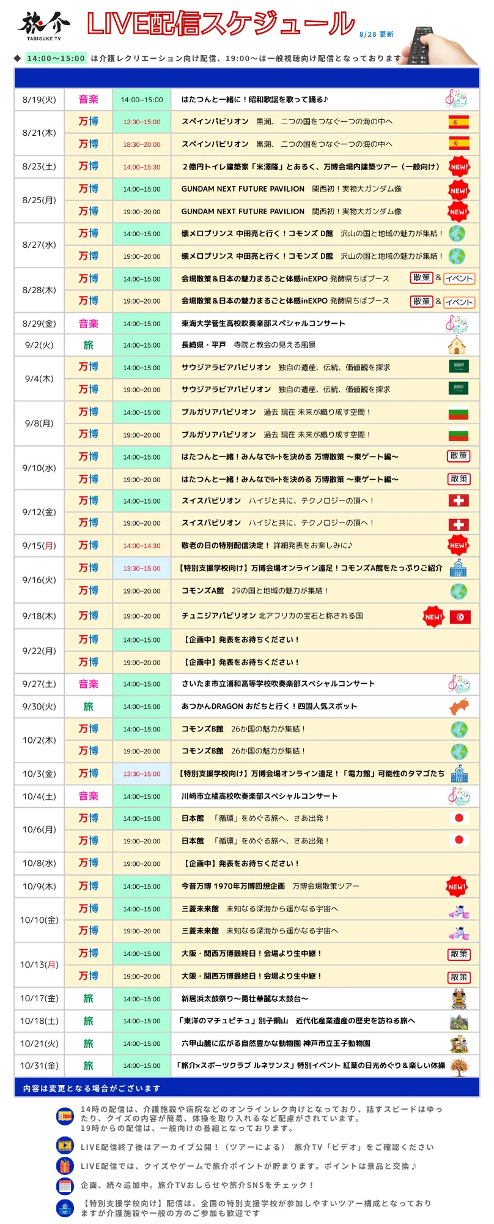Click イベント badge on 8/28 19:00 row

coord(459,302)
